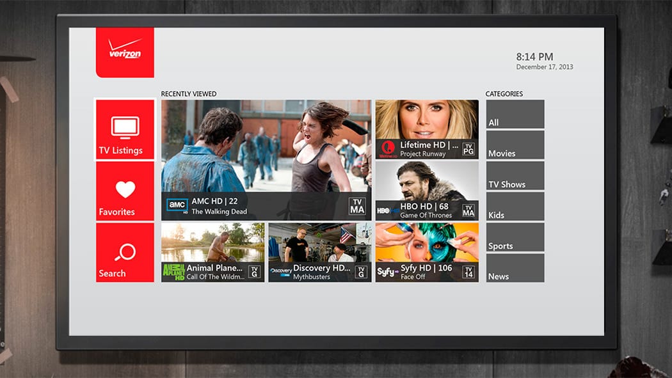Click the "Game Of Thrones" title text
This screenshot has width=672, height=378.
[426, 216]
